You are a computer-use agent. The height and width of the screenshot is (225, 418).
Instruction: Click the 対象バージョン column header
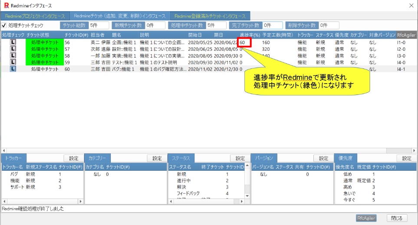click(x=382, y=35)
